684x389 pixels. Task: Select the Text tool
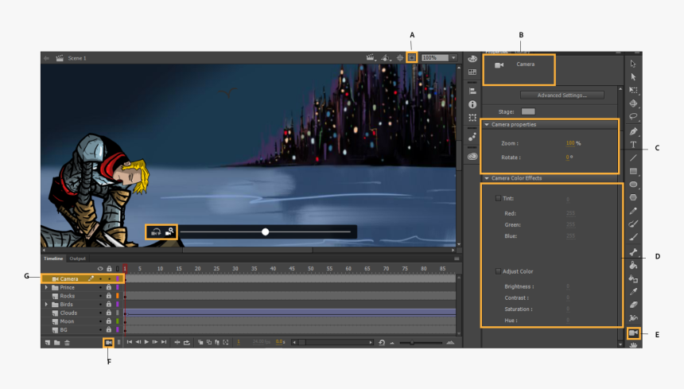click(633, 144)
